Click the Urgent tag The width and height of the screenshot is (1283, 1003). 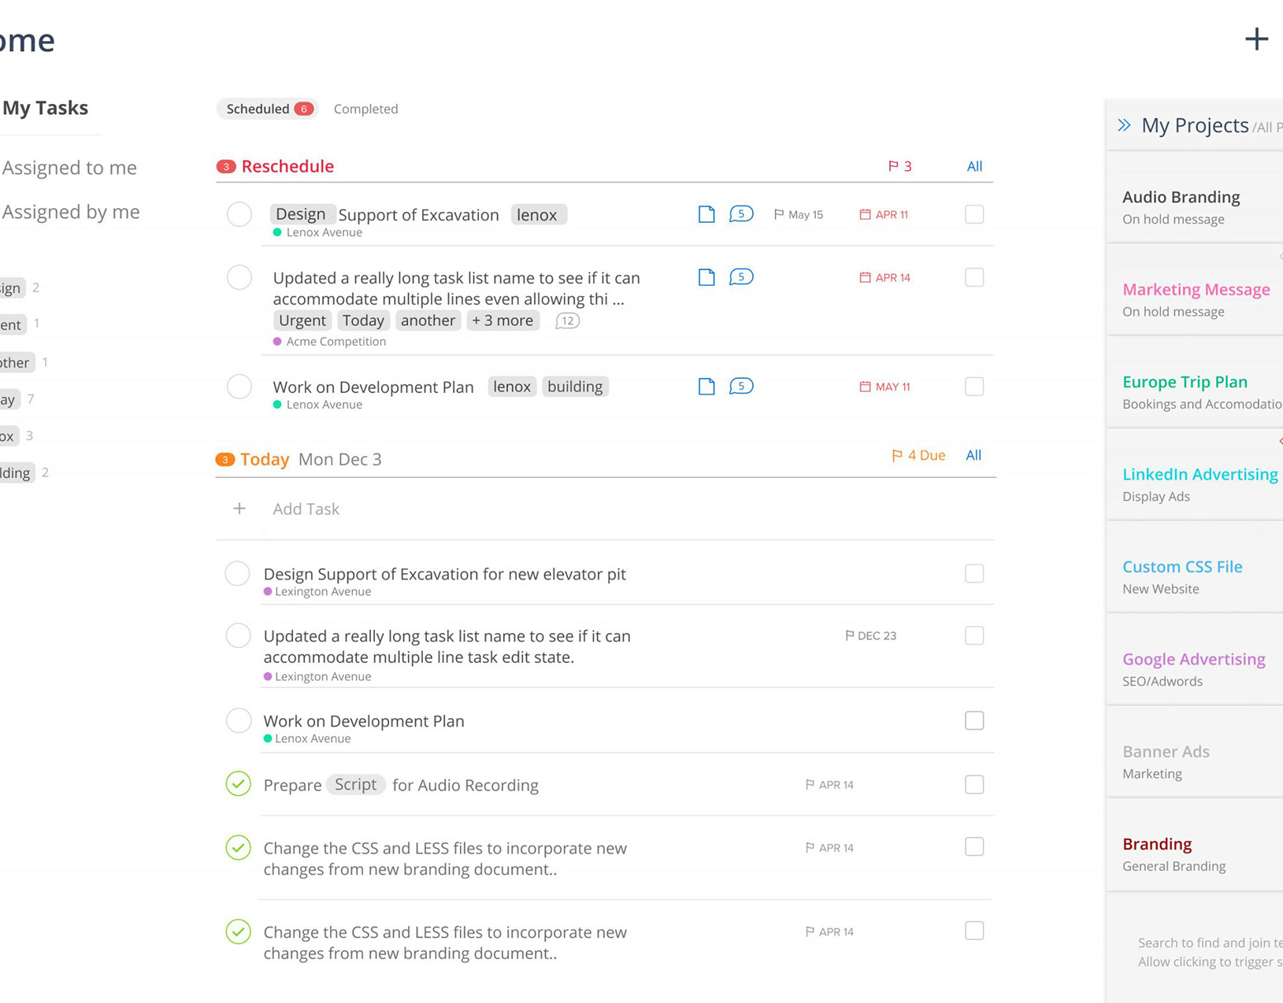point(302,320)
